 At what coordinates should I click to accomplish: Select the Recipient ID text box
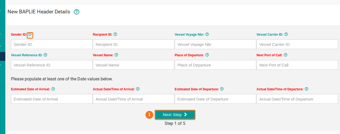134,44
